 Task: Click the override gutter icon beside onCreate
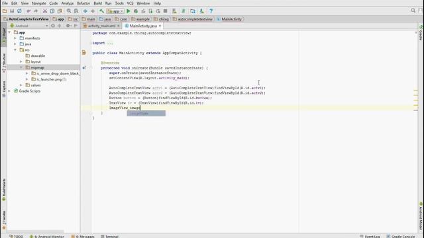point(84,67)
